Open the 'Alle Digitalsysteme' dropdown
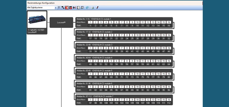The height and width of the screenshot is (107, 229). click(56, 8)
